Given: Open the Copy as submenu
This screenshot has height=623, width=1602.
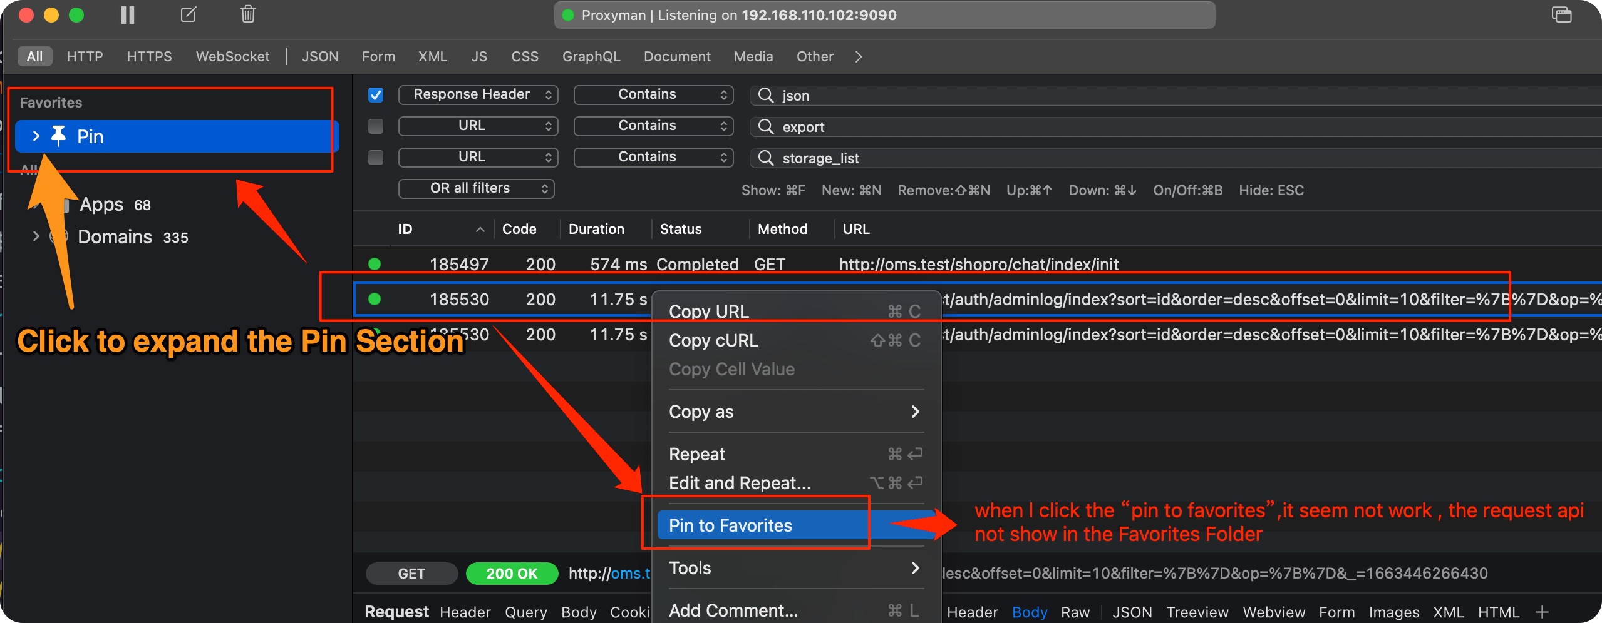Looking at the screenshot, I should click(796, 412).
